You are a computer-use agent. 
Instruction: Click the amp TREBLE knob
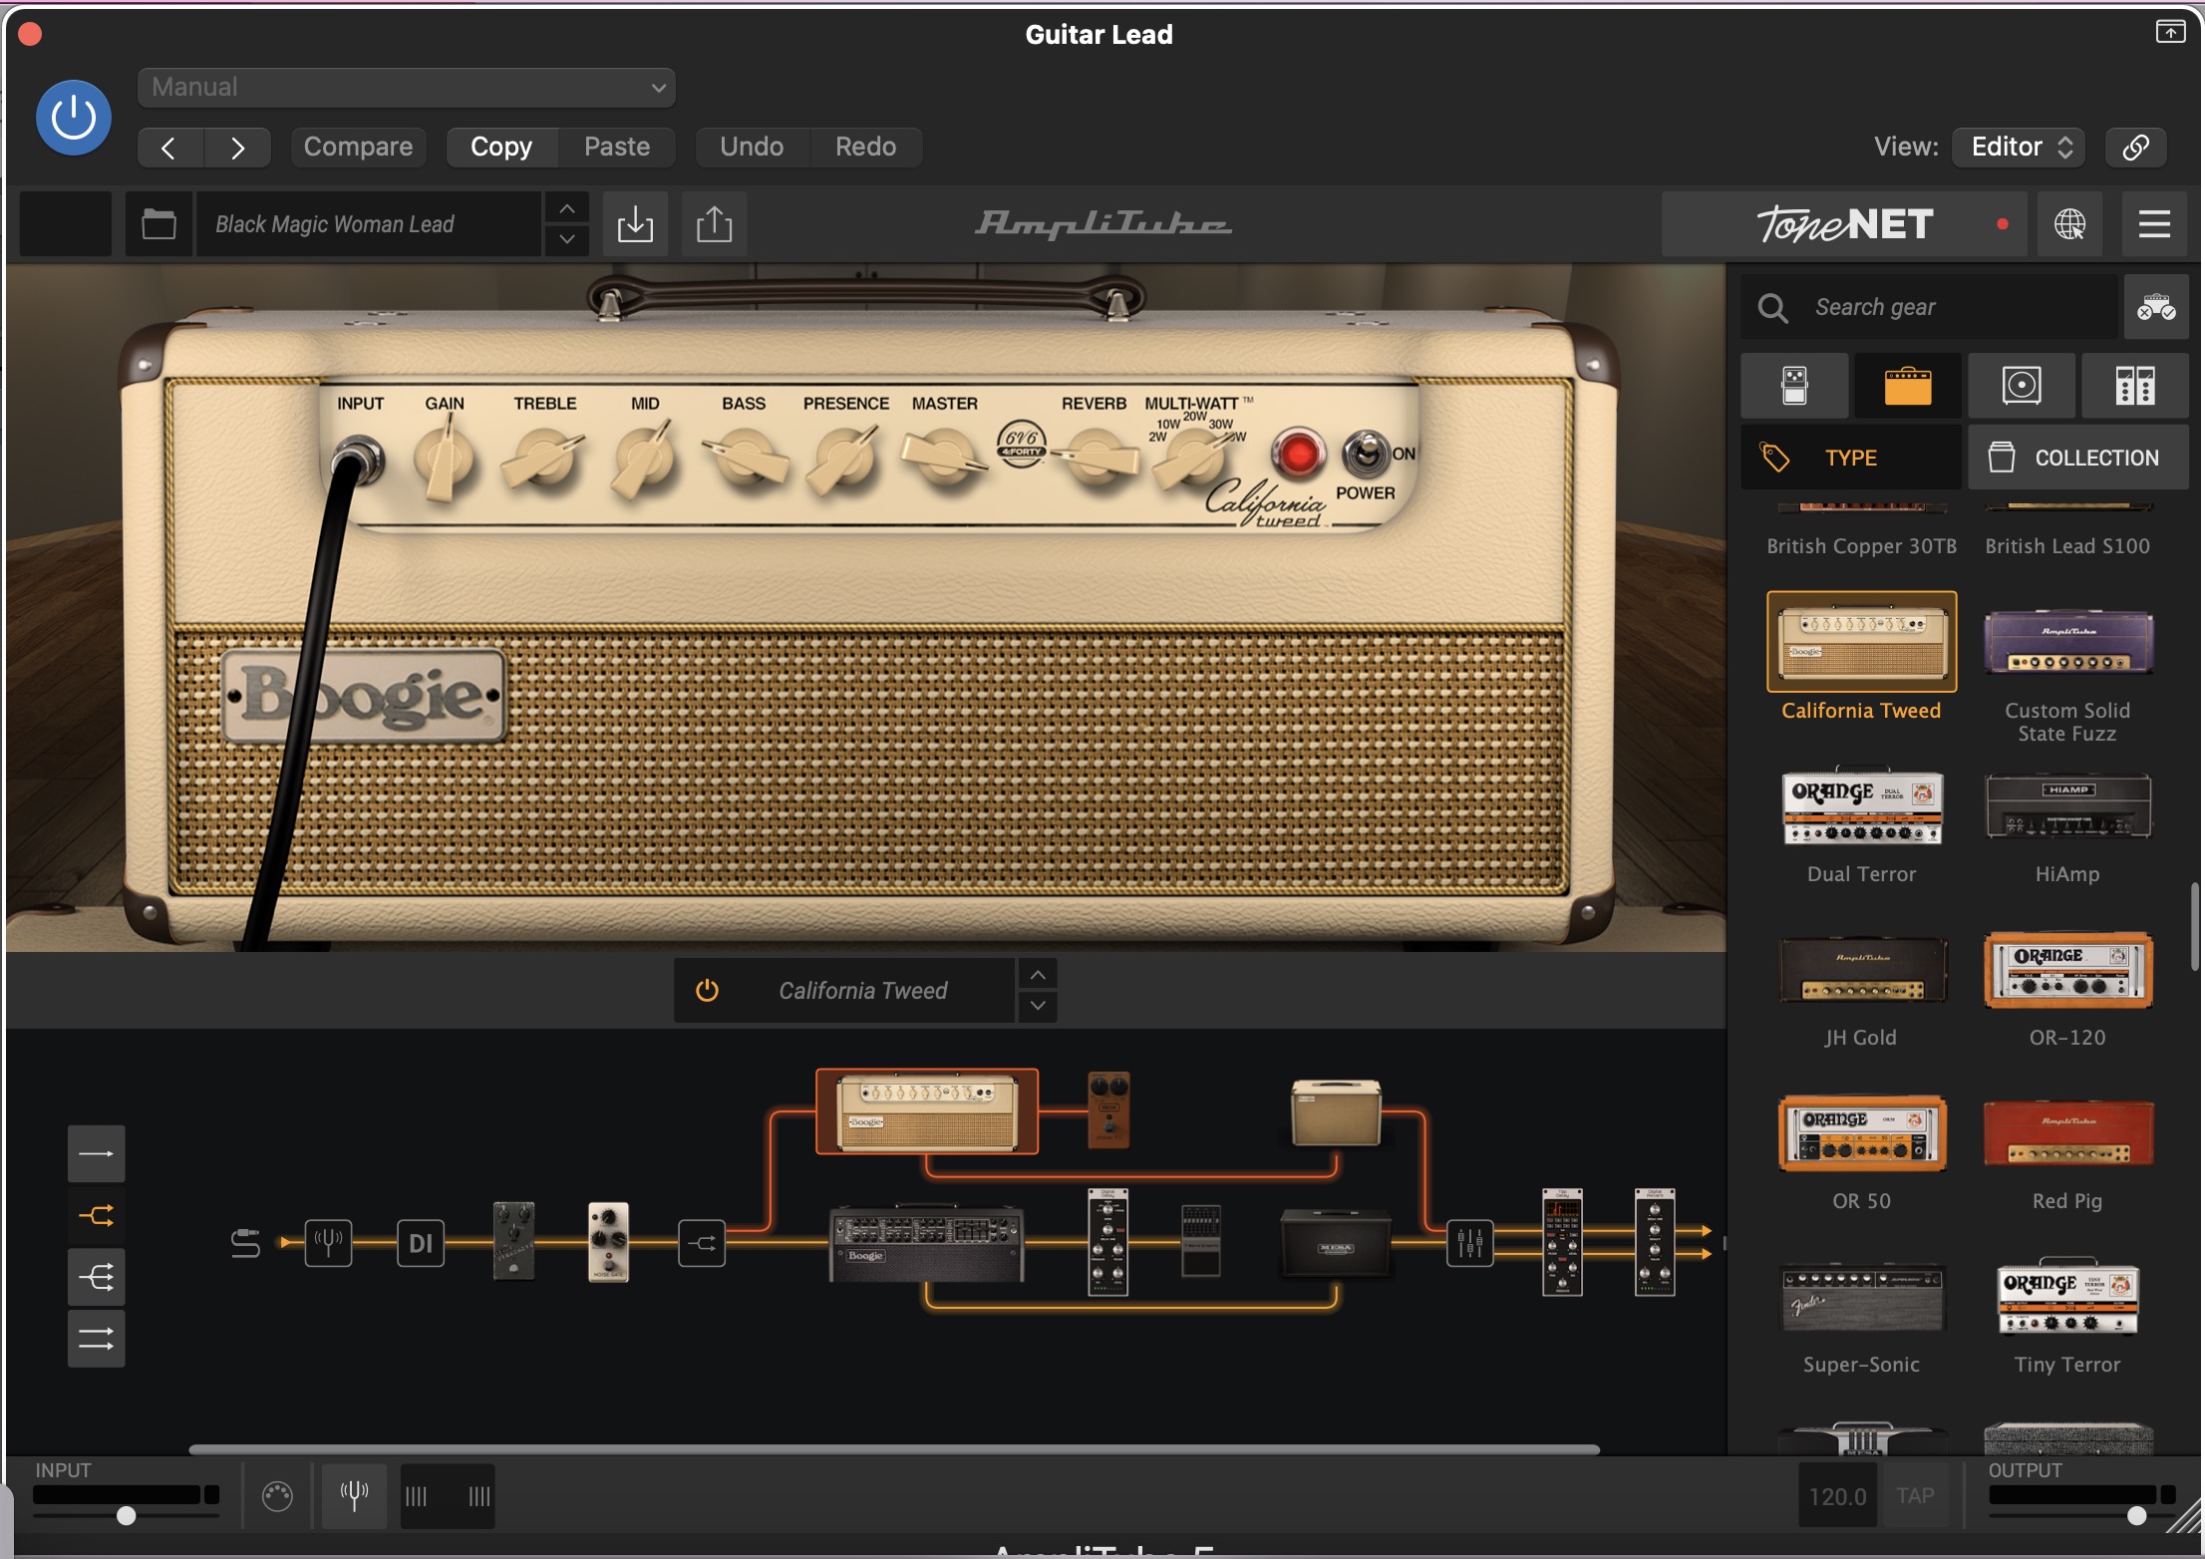[x=543, y=460]
